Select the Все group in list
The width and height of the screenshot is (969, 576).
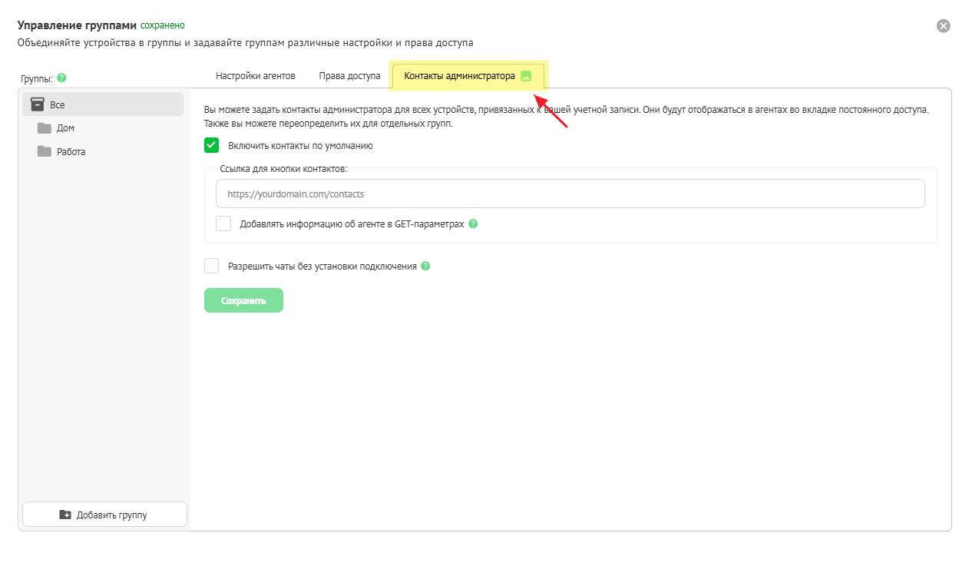click(x=103, y=104)
